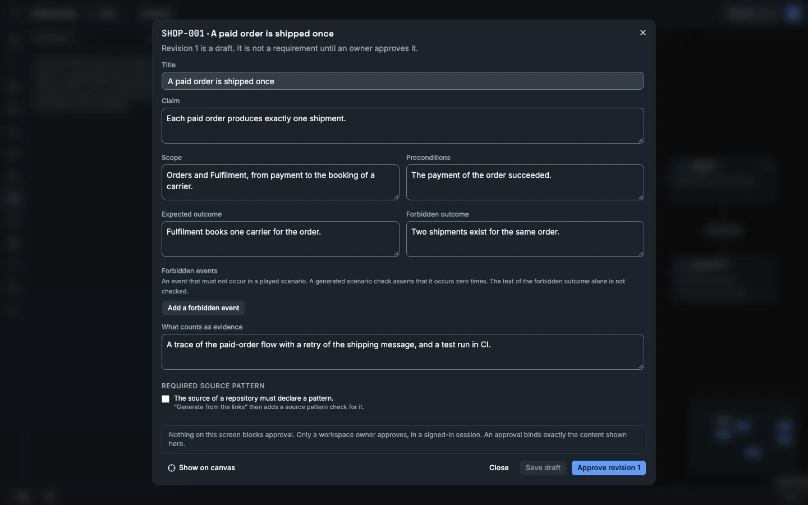Click the 'Generate from the links' hint text

coord(269,407)
